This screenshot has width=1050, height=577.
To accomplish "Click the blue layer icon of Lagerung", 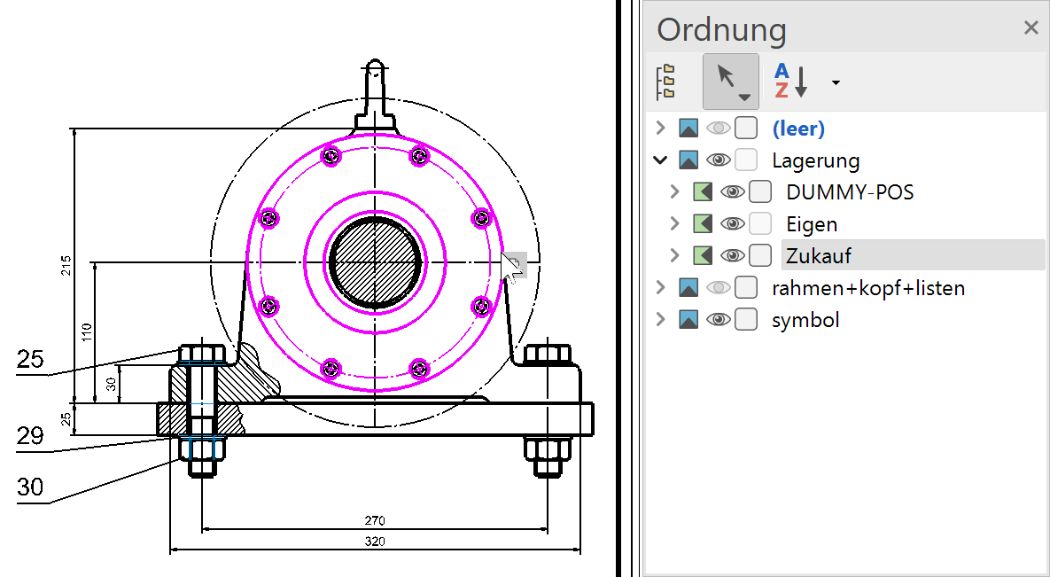I will 688,160.
